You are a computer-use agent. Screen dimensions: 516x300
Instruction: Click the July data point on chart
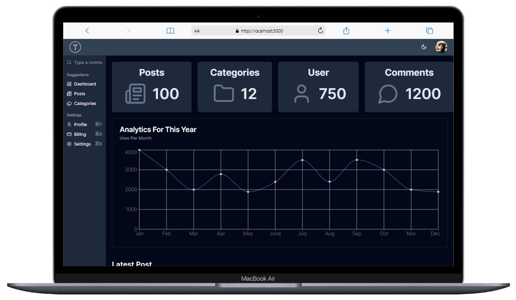pos(302,160)
